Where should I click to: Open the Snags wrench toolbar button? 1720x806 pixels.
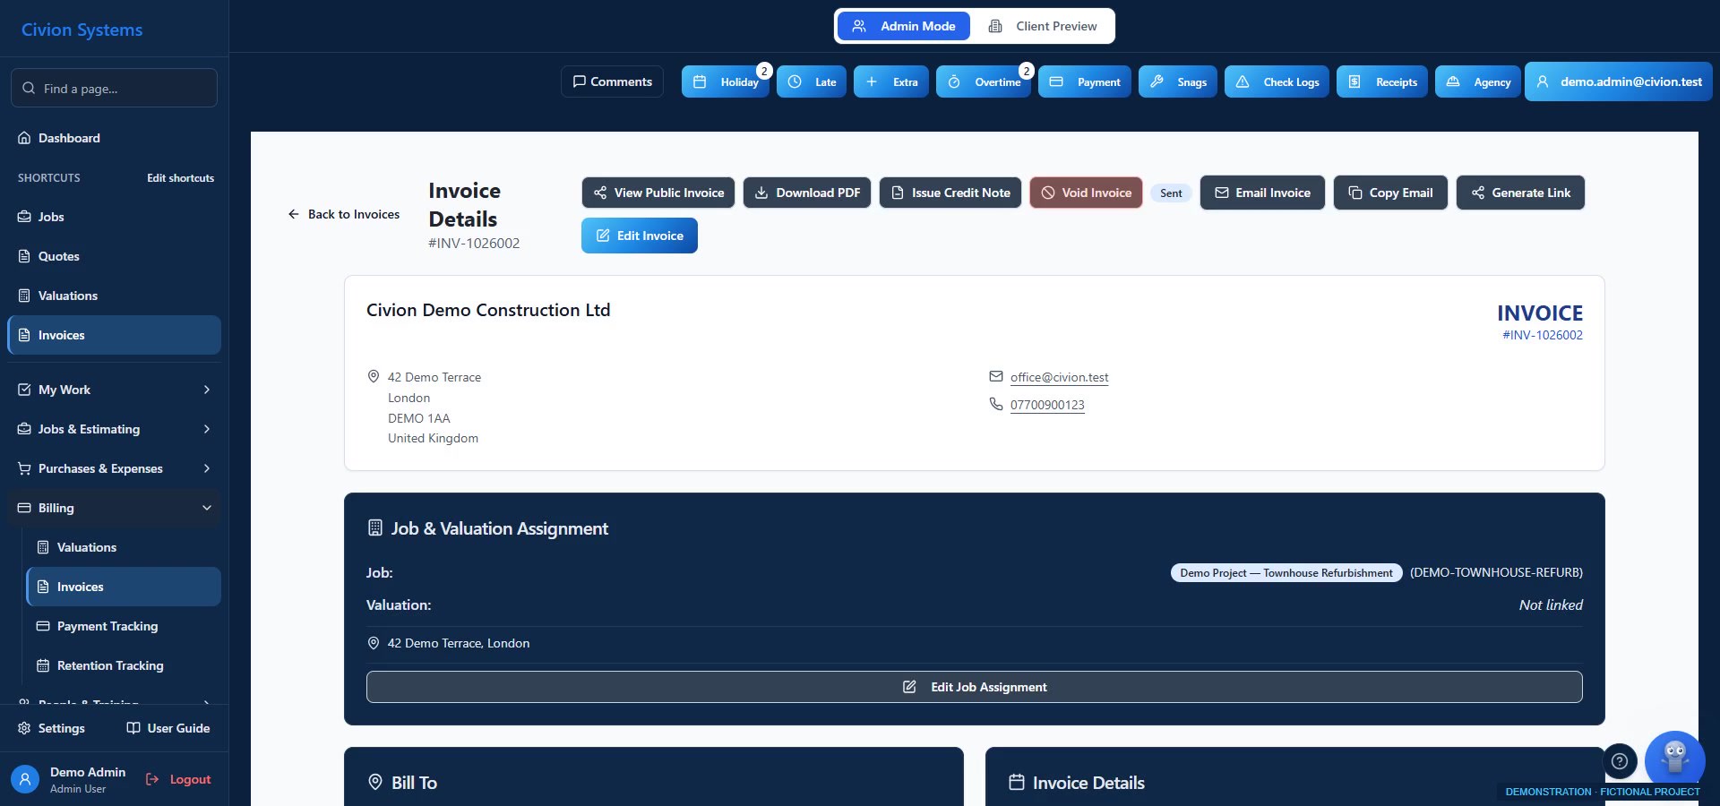coord(1178,81)
